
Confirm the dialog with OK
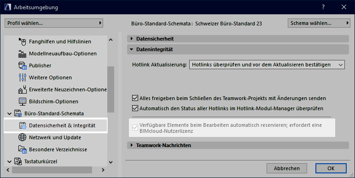(x=331, y=168)
